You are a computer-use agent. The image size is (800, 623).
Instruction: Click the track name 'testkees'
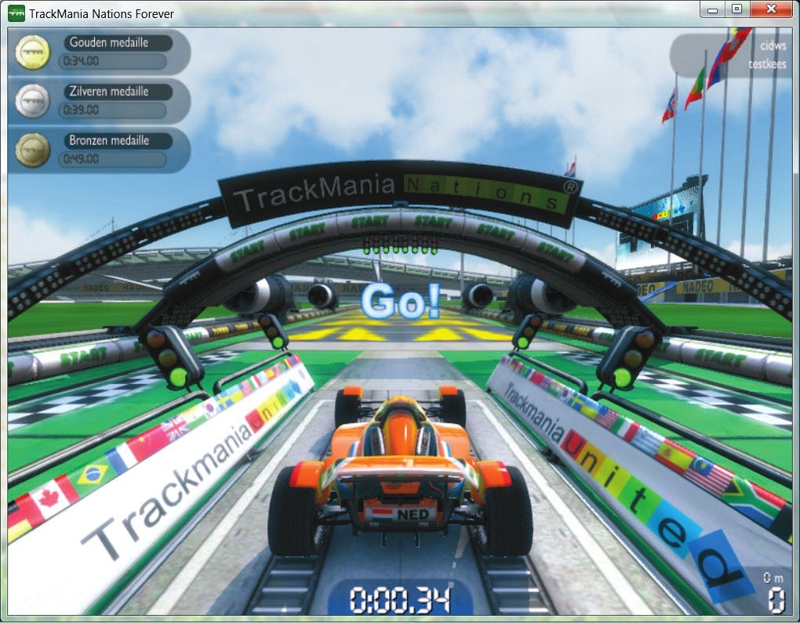[767, 64]
